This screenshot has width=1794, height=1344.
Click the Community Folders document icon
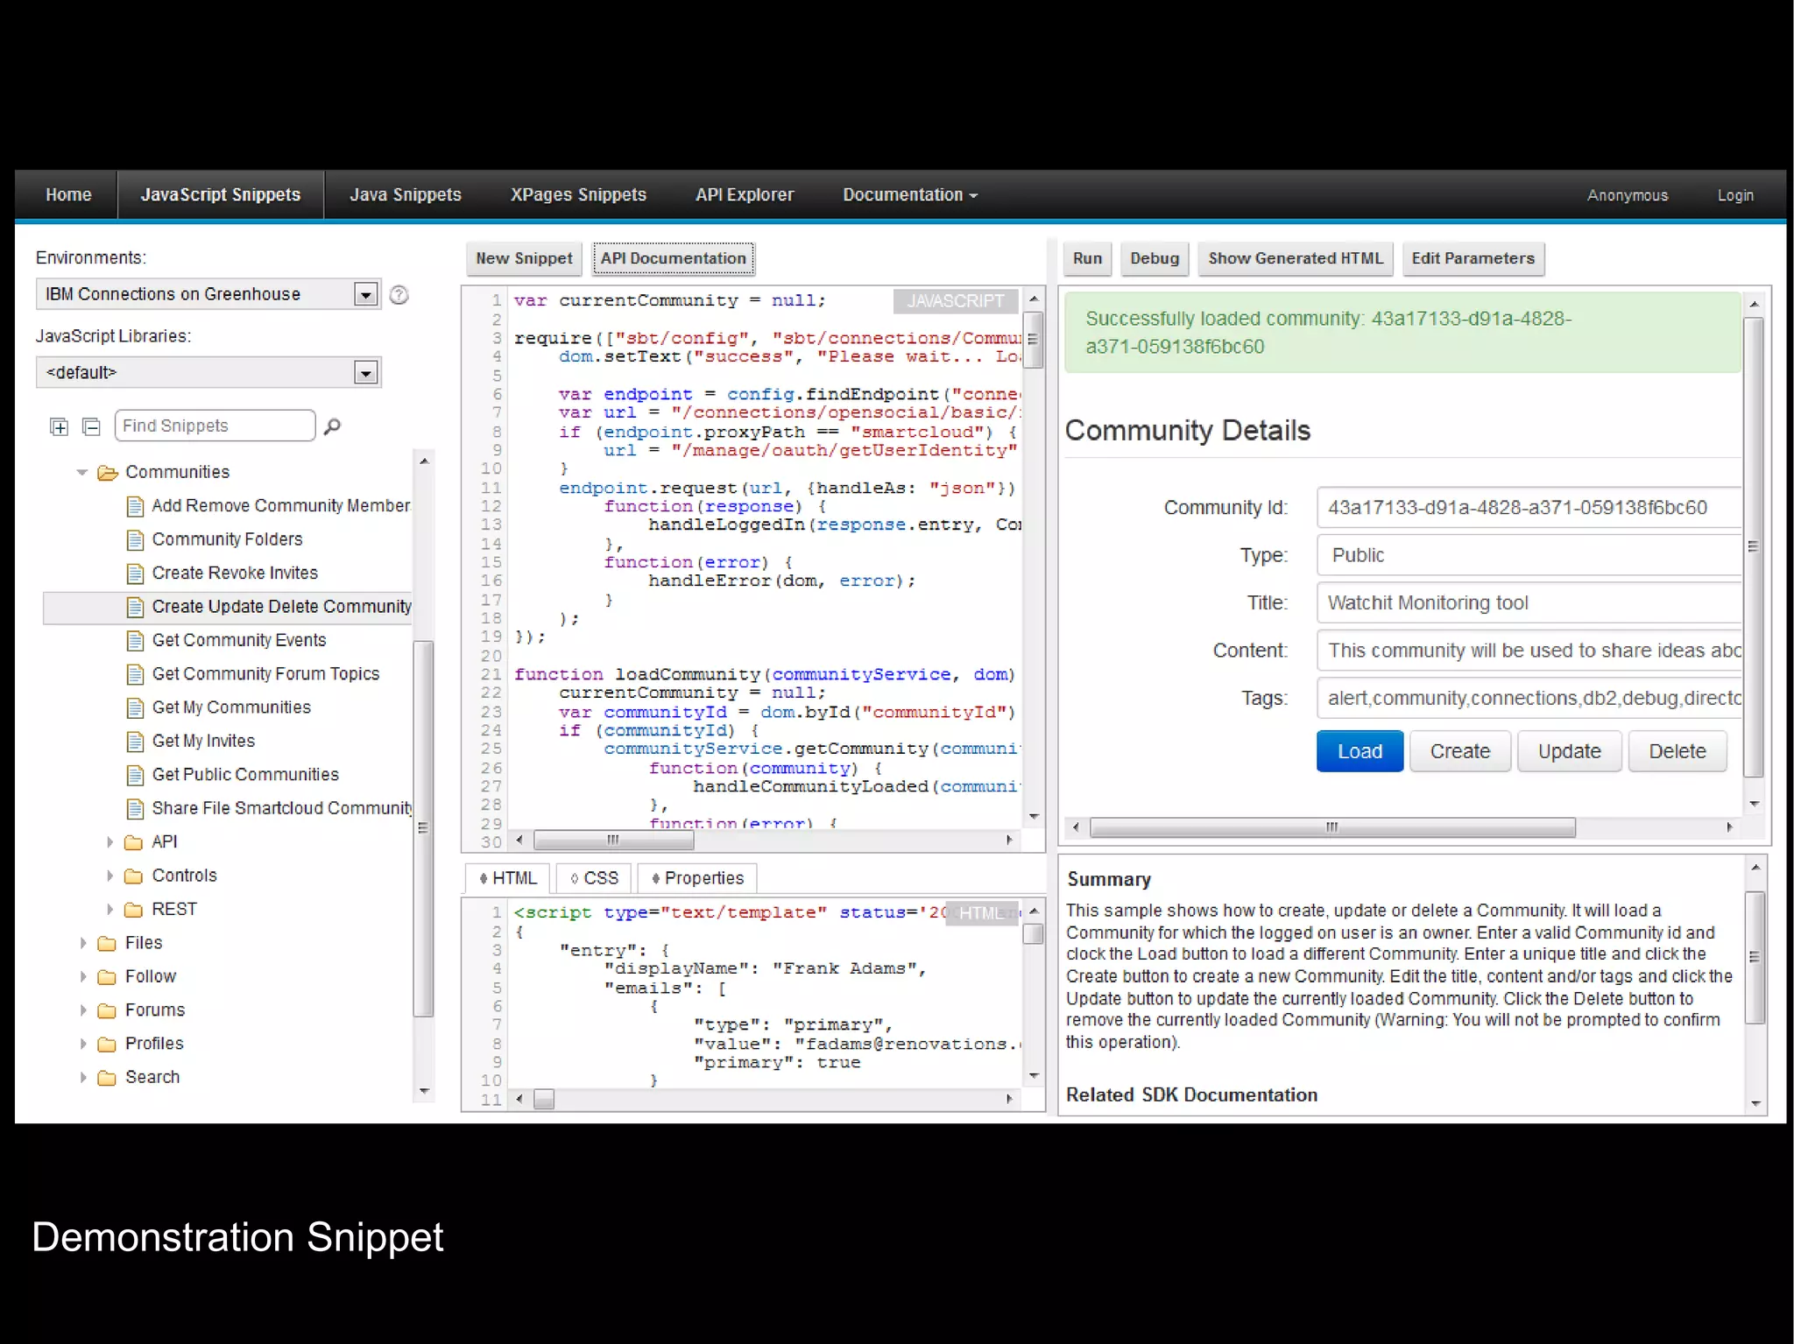(x=135, y=540)
